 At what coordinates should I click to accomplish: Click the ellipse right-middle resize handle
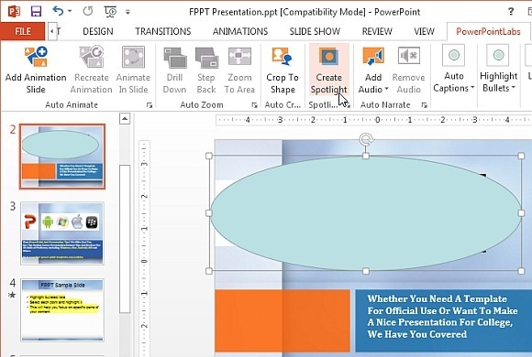521,213
